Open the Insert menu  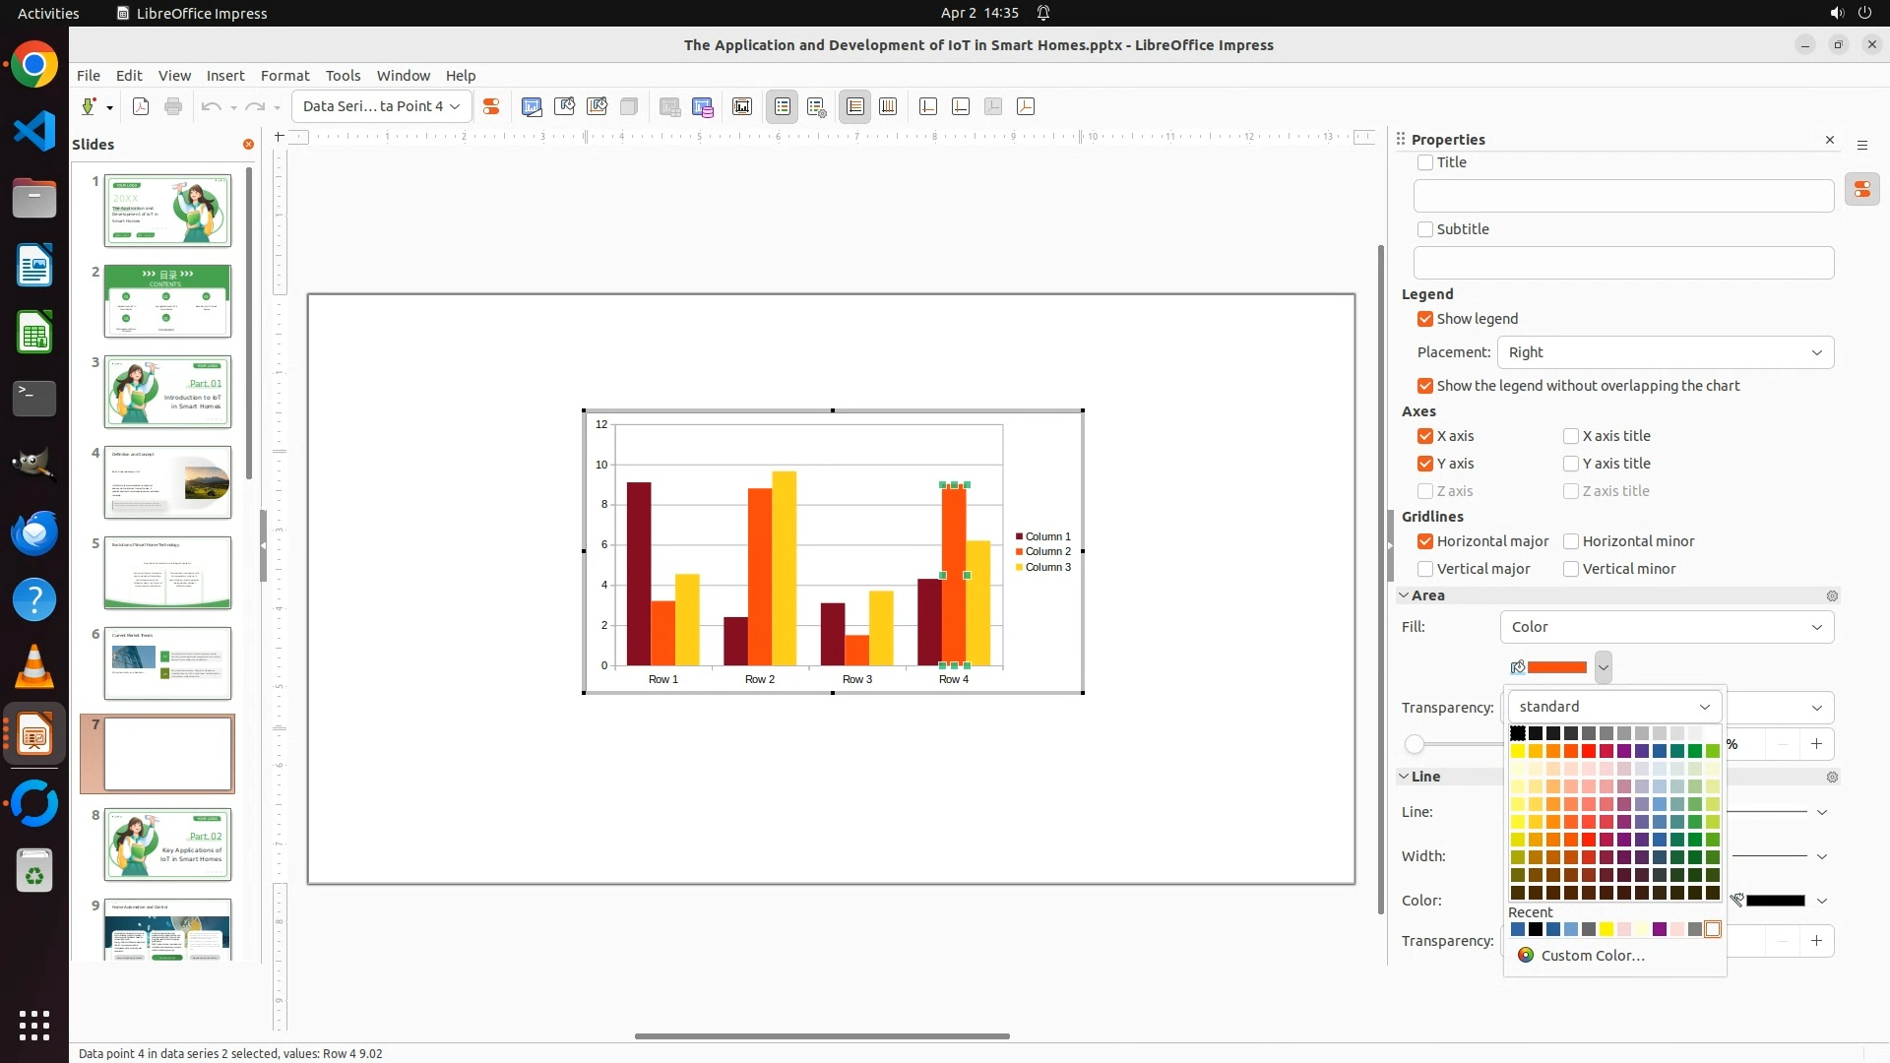[x=224, y=76]
